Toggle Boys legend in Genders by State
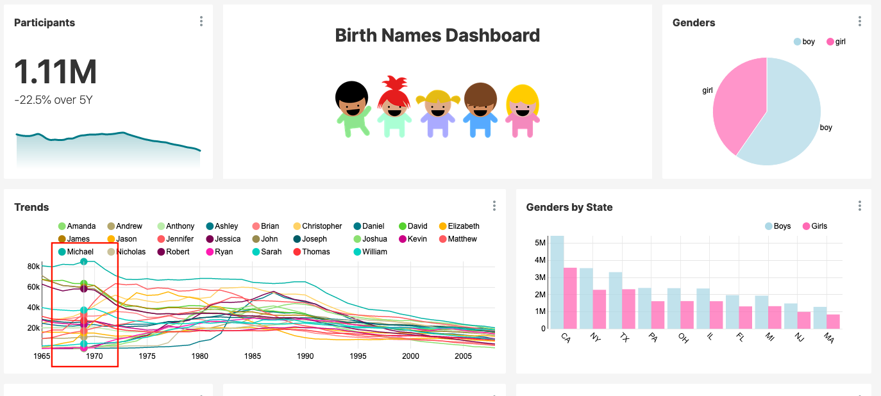 (x=778, y=226)
